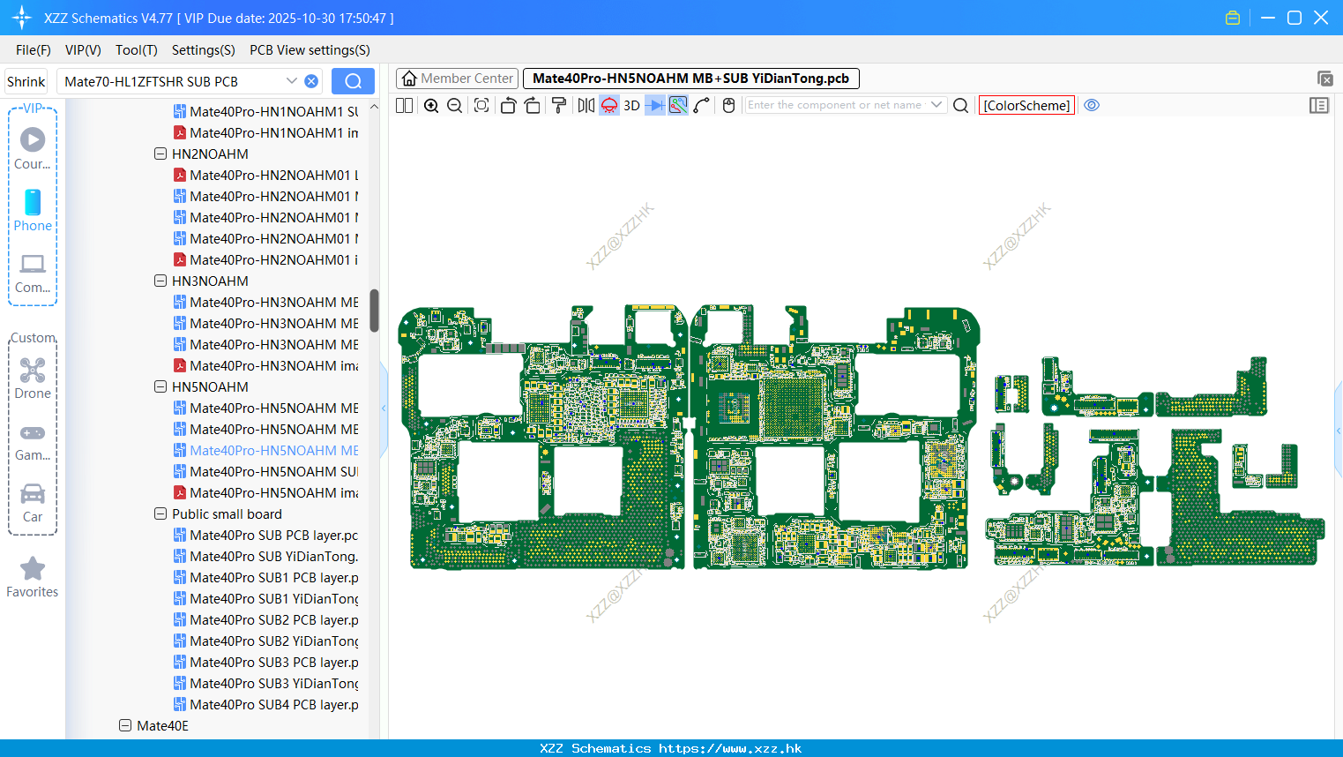Open the Mate40Pro-HN5NOAHM image PDF entry
The width and height of the screenshot is (1343, 757).
pyautogui.click(x=265, y=492)
